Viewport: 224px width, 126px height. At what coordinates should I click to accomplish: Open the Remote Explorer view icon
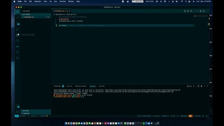point(17,41)
